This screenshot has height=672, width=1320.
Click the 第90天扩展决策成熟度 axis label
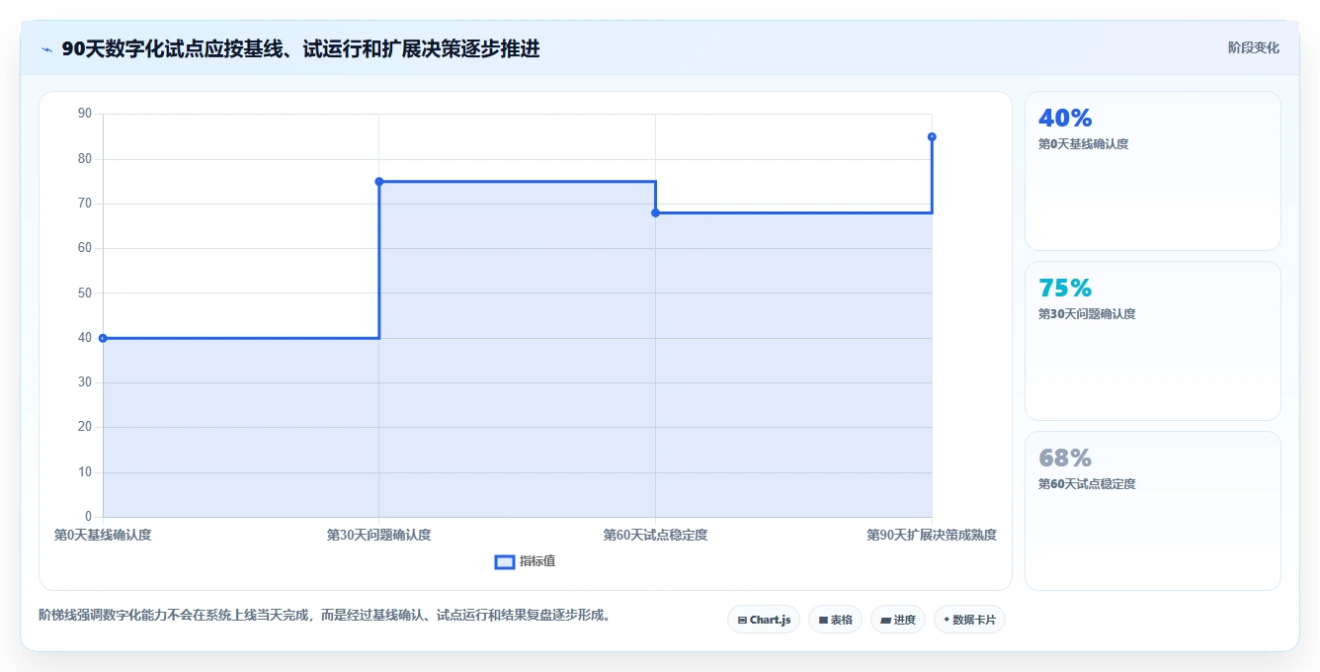point(932,535)
